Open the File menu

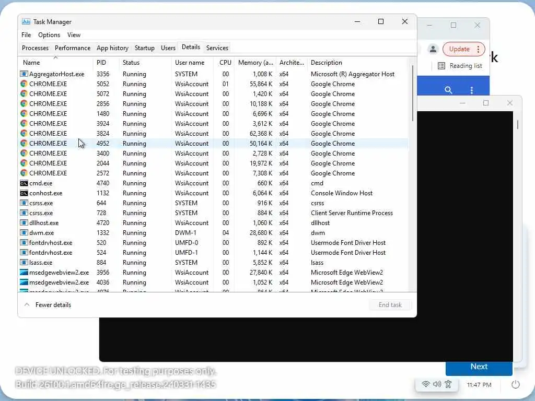click(x=26, y=35)
